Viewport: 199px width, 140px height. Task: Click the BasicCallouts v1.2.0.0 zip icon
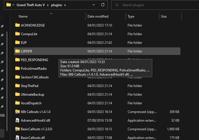pyautogui.click(x=18, y=129)
